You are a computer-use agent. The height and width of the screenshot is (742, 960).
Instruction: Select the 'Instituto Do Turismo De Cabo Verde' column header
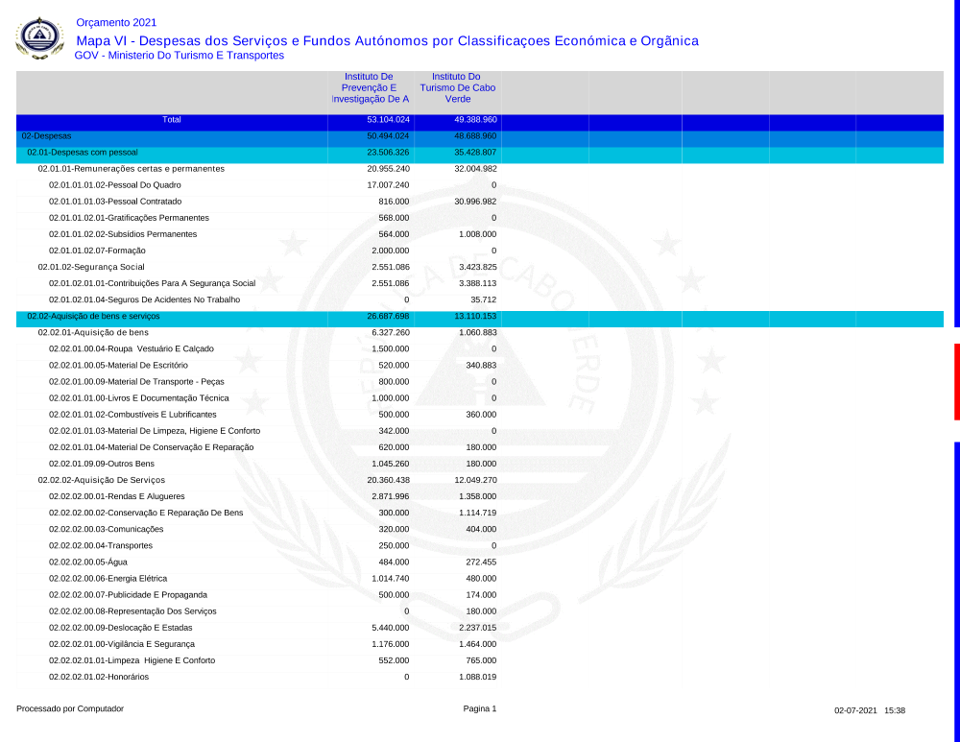[457, 87]
